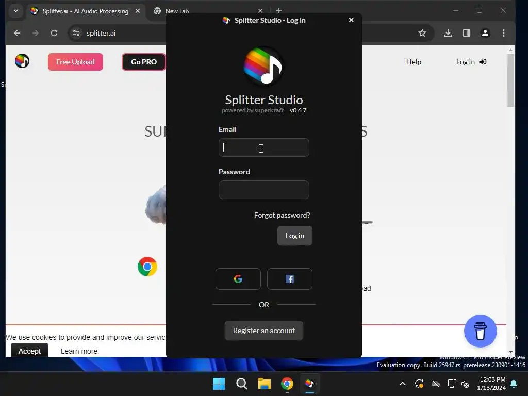The image size is (528, 396).
Task: Click Splitter Studio in the taskbar
Action: [x=310, y=384]
